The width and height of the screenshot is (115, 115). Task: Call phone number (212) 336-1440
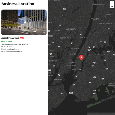coord(7,47)
